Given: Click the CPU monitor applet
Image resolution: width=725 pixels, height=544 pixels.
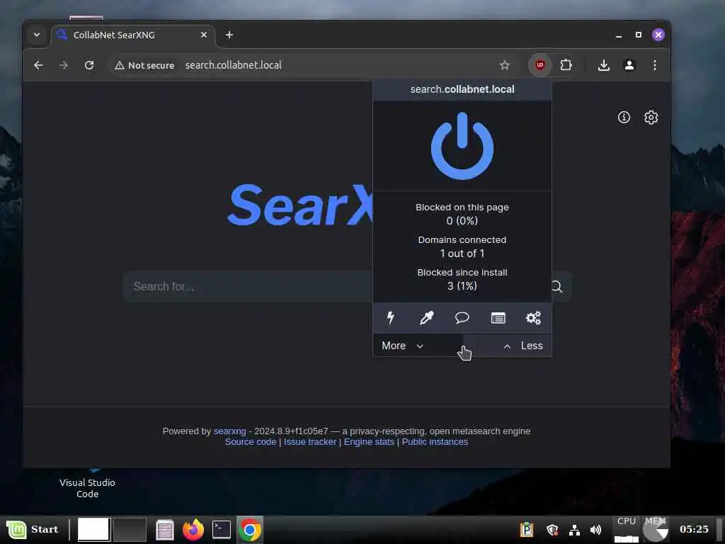Looking at the screenshot, I should 627,530.
